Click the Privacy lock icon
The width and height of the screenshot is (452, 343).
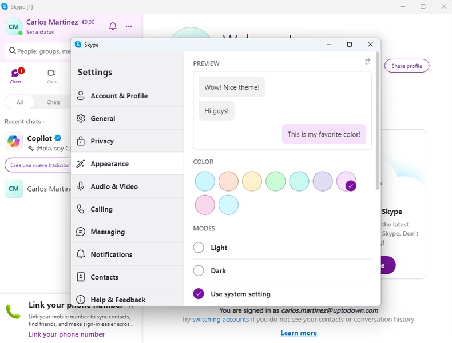(x=81, y=141)
